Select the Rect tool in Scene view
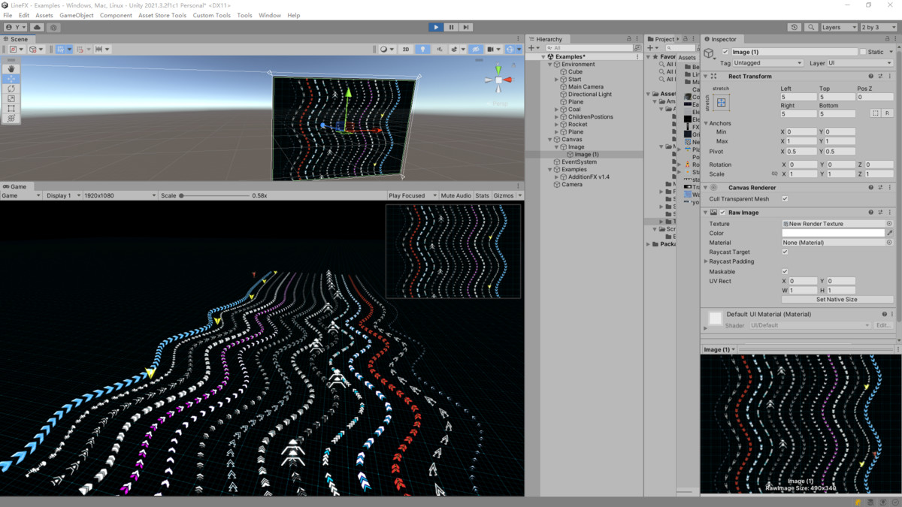This screenshot has width=902, height=507. coord(11,108)
